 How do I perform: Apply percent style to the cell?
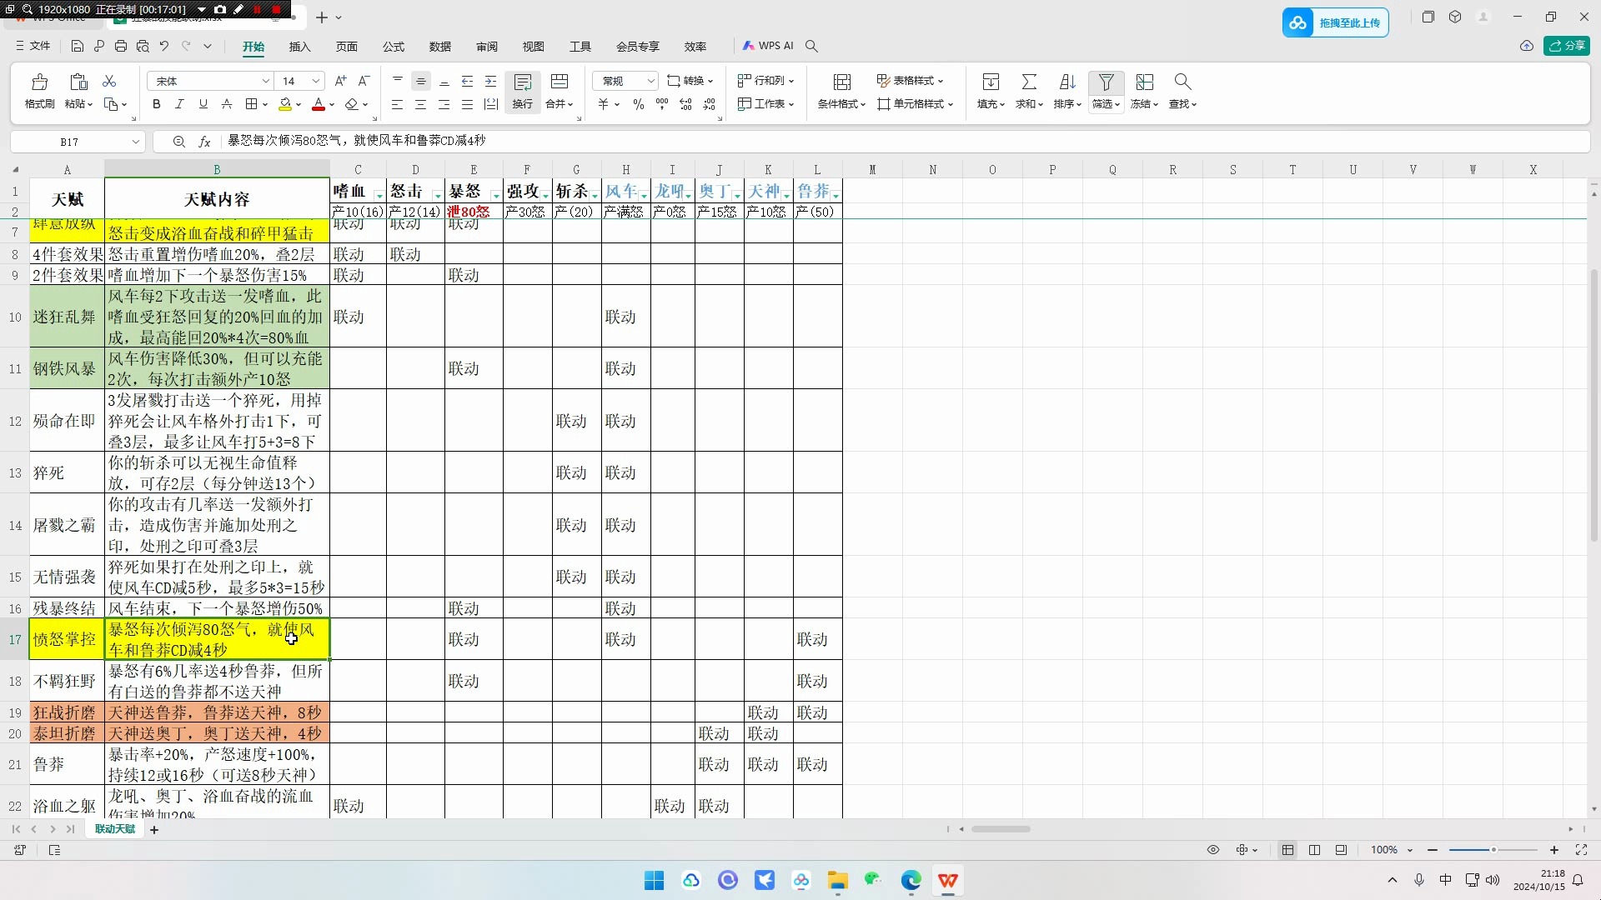(638, 104)
